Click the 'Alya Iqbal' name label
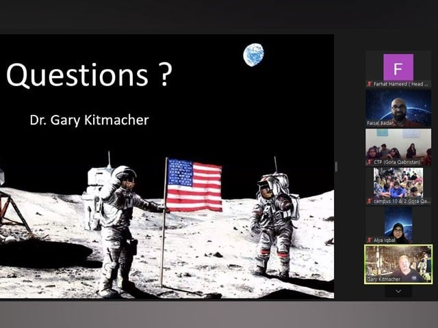 tap(385, 240)
